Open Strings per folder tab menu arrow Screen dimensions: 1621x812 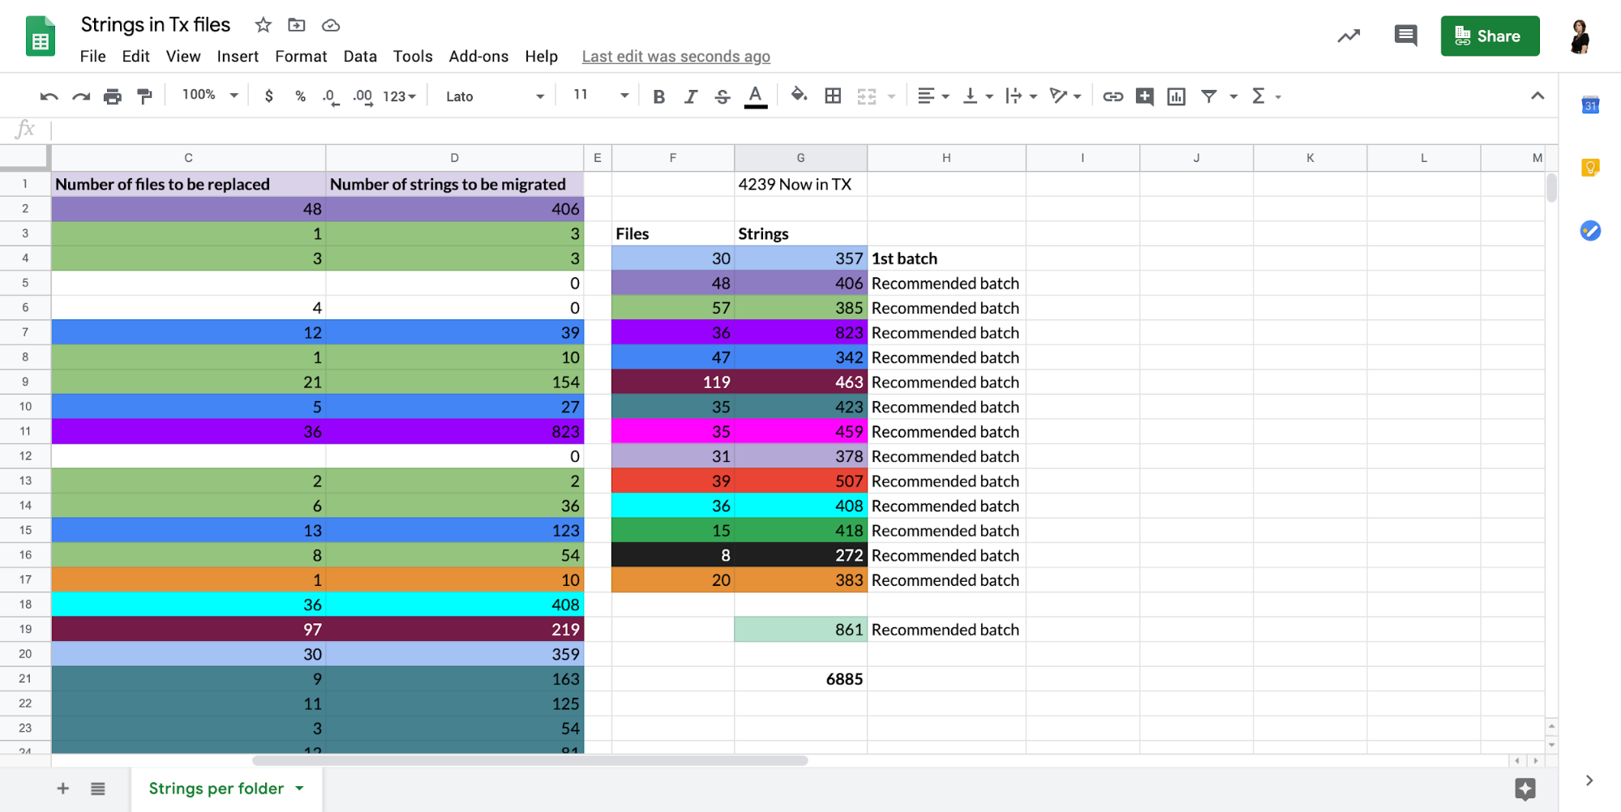[300, 788]
